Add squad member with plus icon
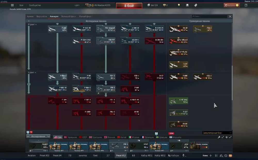This screenshot has width=258, height=160. [211, 155]
